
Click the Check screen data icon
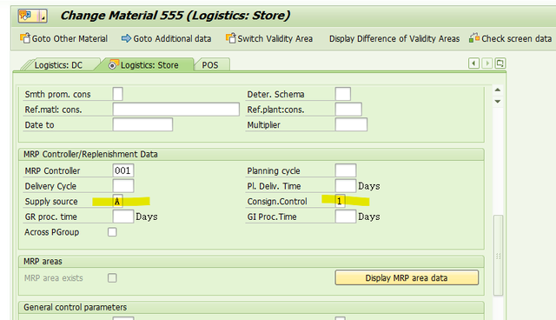click(x=474, y=38)
